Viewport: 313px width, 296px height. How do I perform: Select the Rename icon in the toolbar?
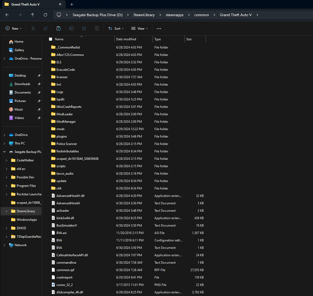click(71, 28)
